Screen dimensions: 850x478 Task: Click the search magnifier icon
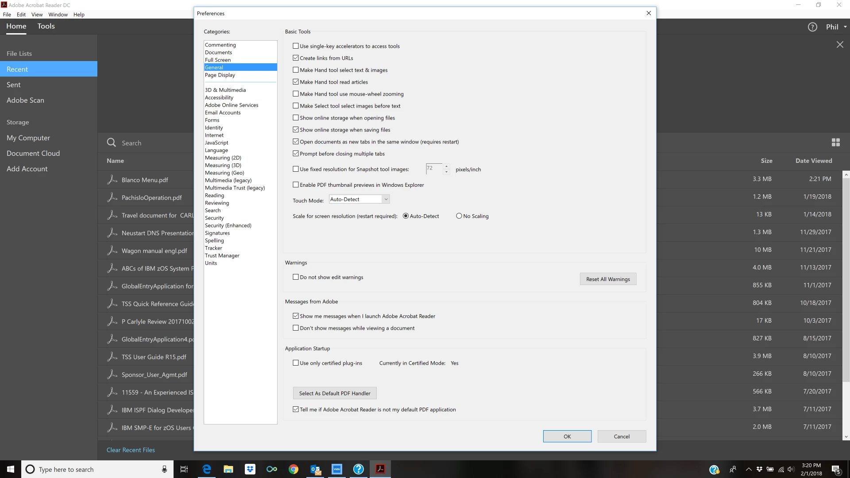pyautogui.click(x=111, y=143)
